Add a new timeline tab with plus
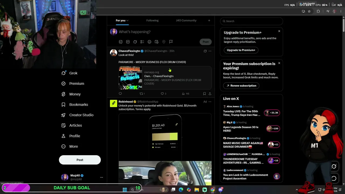Screen dimensions: 345x194 coord(209,20)
